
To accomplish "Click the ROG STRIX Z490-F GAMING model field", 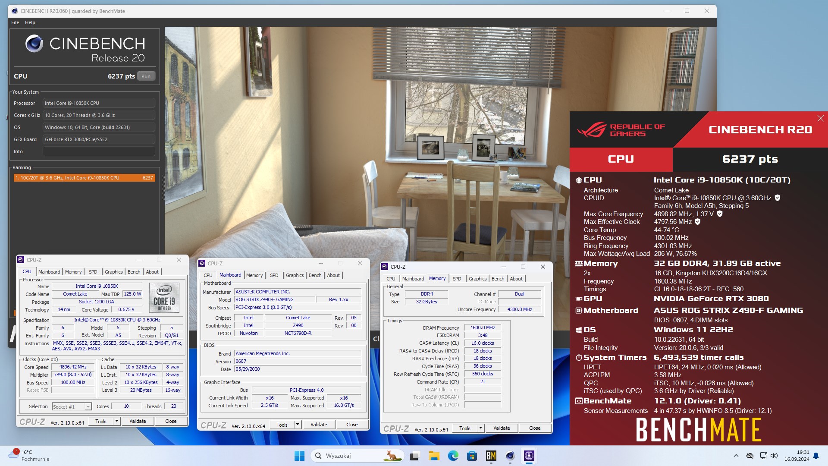I will coord(275,299).
